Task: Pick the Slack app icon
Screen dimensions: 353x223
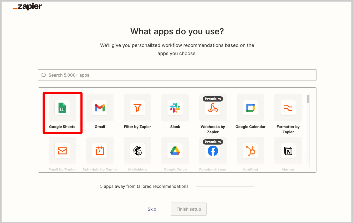Action: 175,108
